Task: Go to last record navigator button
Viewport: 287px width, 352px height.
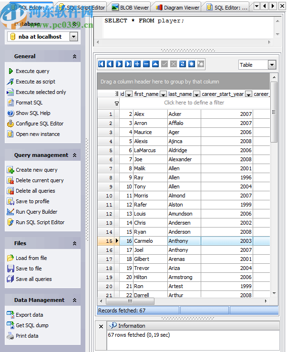Action: tap(128, 64)
